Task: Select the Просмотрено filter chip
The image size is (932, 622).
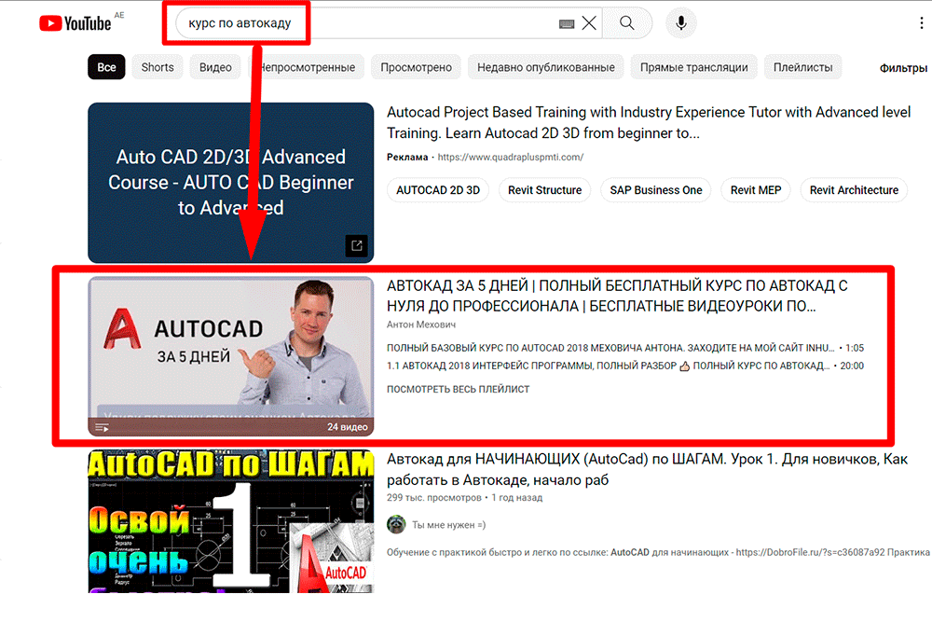Action: click(x=416, y=67)
